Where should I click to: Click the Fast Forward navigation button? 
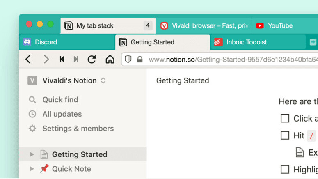pyautogui.click(x=76, y=60)
